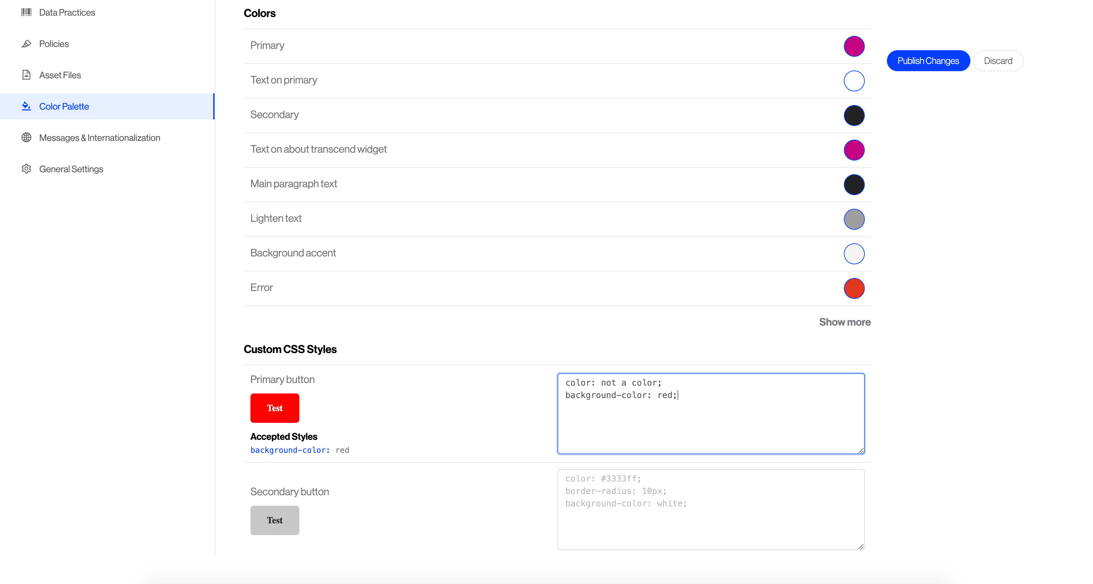Go to the General Settings page
Viewport: 1093px width, 584px height.
pos(71,169)
